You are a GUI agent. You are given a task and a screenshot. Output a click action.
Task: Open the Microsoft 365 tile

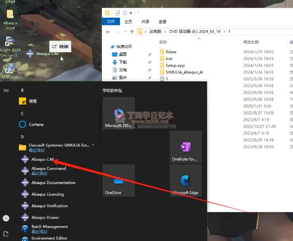pyautogui.click(x=119, y=113)
